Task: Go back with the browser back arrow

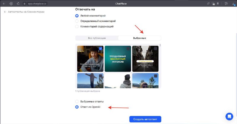Action: tap(4, 4)
